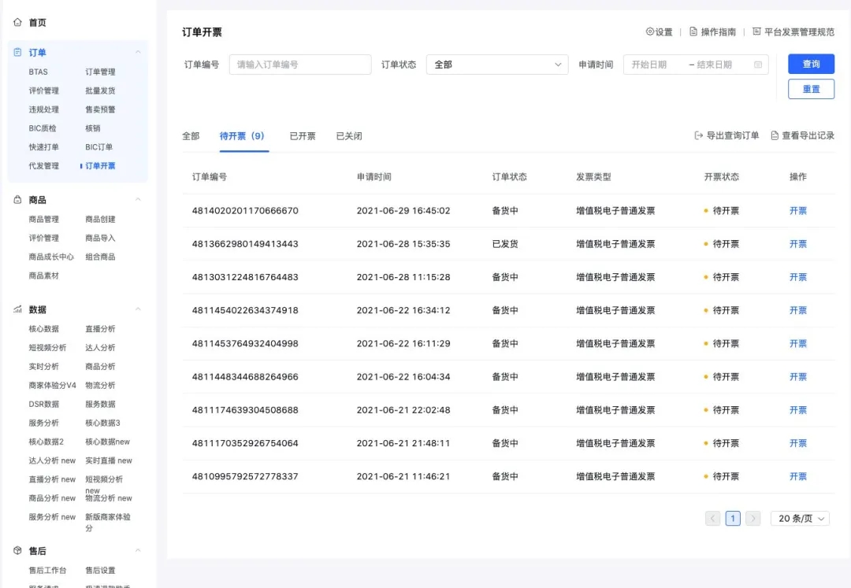
Task: Click the 售后 section box icon
Action: tap(17, 550)
